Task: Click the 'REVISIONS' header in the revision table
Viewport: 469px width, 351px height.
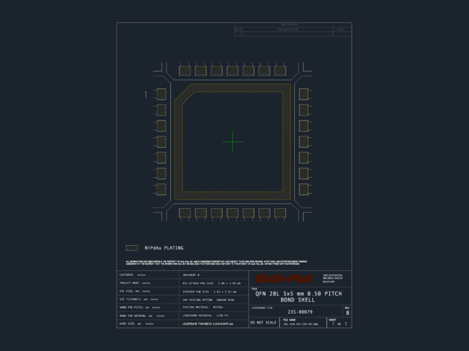Action: coord(290,25)
